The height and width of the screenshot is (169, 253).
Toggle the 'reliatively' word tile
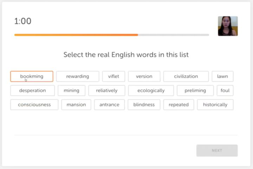click(107, 90)
